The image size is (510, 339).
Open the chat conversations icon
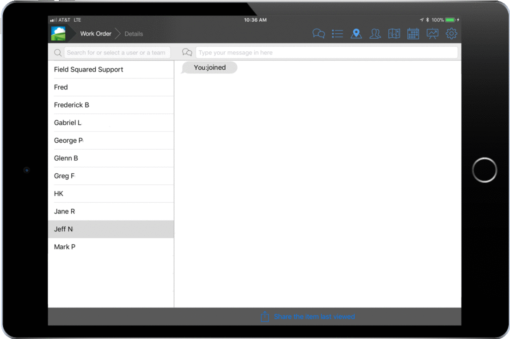click(x=319, y=33)
